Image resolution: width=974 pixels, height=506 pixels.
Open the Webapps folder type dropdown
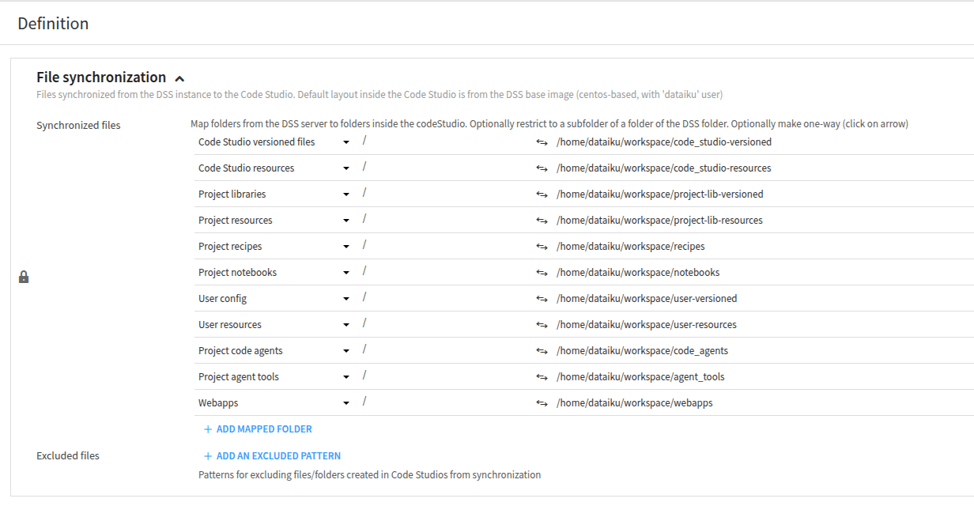(x=346, y=402)
